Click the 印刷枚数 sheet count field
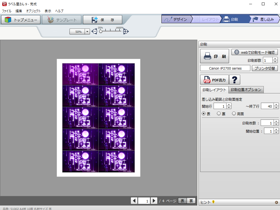 (x=267, y=123)
